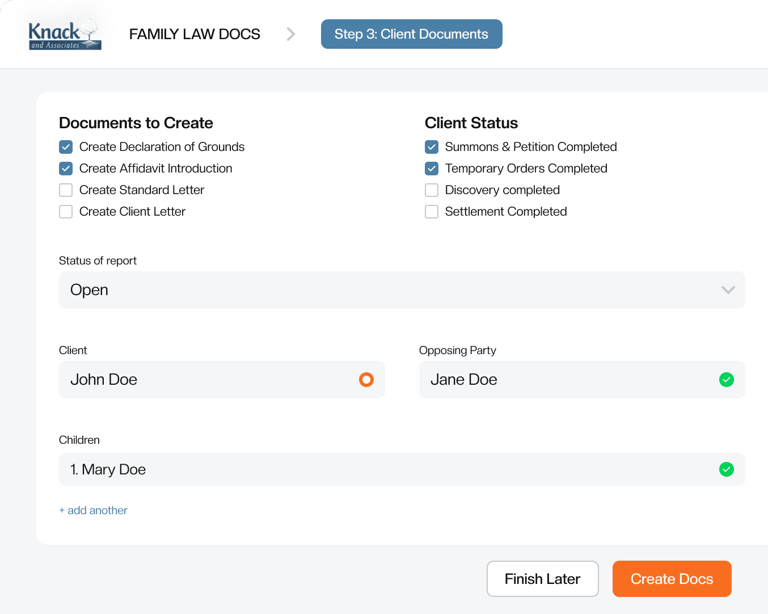Image resolution: width=768 pixels, height=614 pixels.
Task: Click the Client field with John Doe
Action: pos(222,380)
